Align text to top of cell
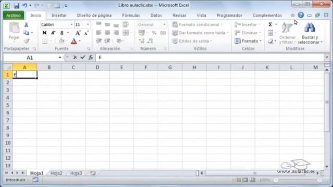The image size is (333, 187). [x=98, y=24]
